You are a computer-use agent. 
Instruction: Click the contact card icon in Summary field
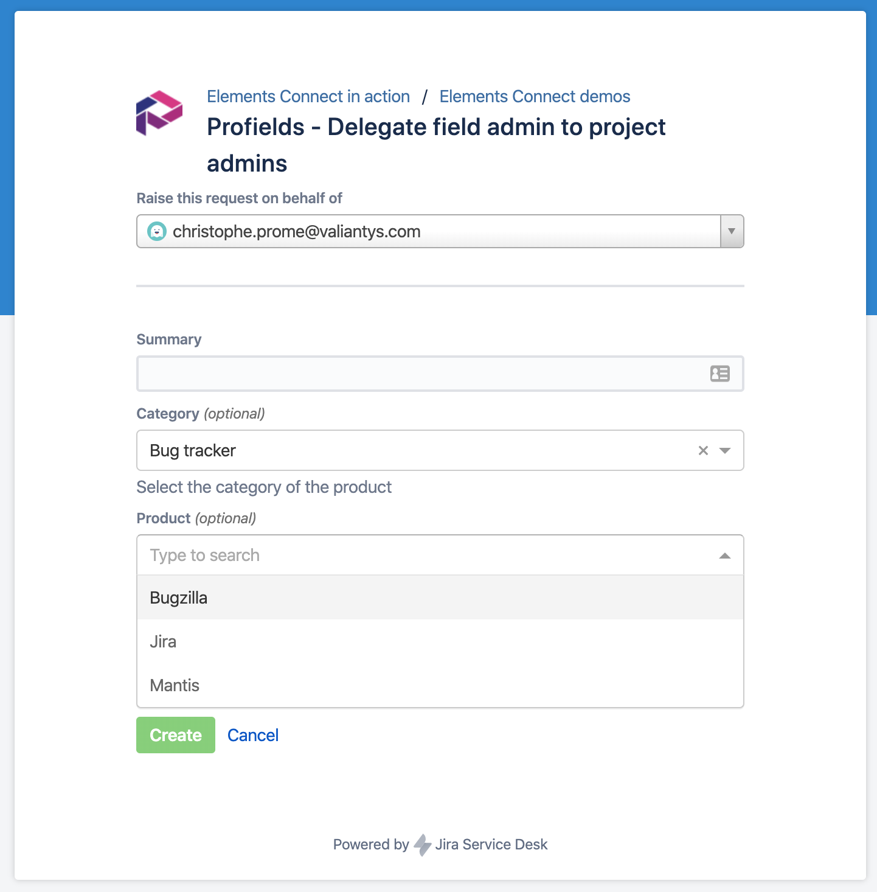tap(719, 374)
